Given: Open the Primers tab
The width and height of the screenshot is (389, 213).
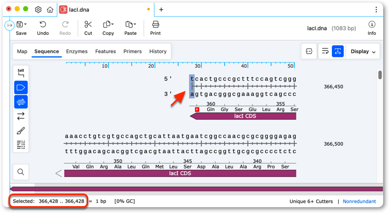Looking at the screenshot, I should 133,52.
